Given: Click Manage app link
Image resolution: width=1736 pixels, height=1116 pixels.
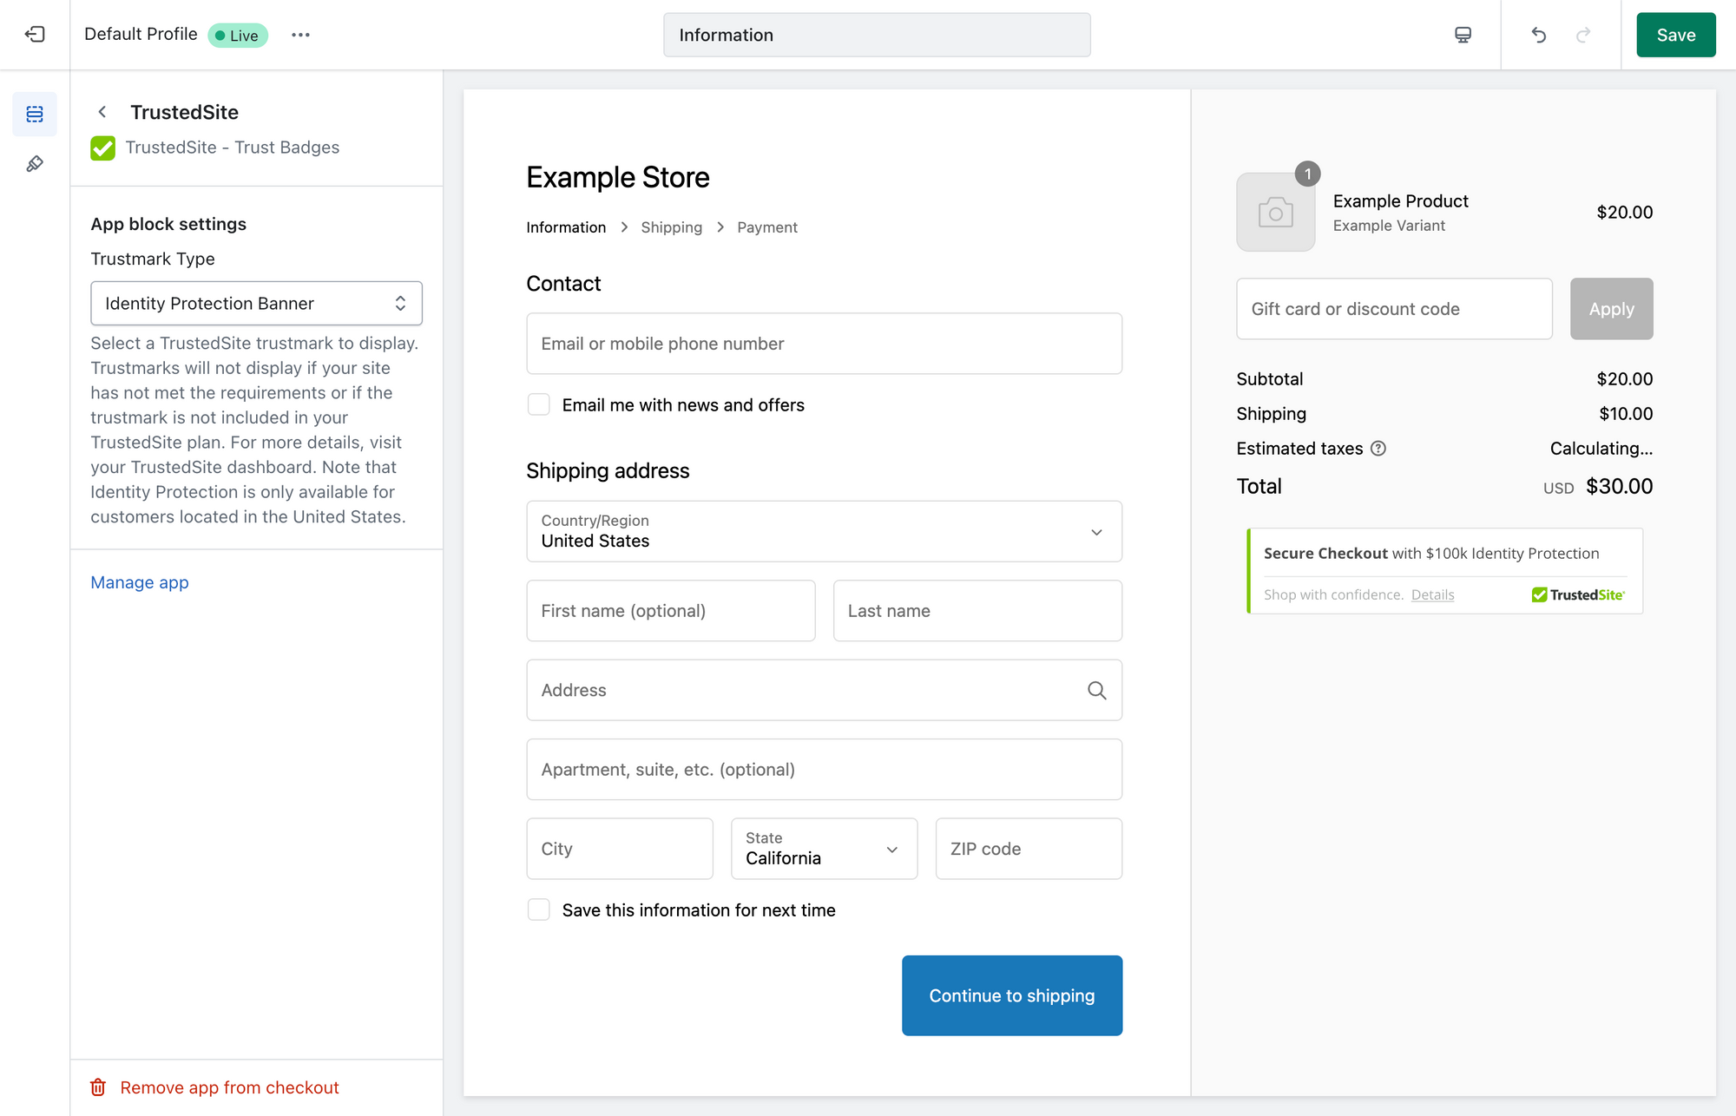Looking at the screenshot, I should tap(138, 581).
